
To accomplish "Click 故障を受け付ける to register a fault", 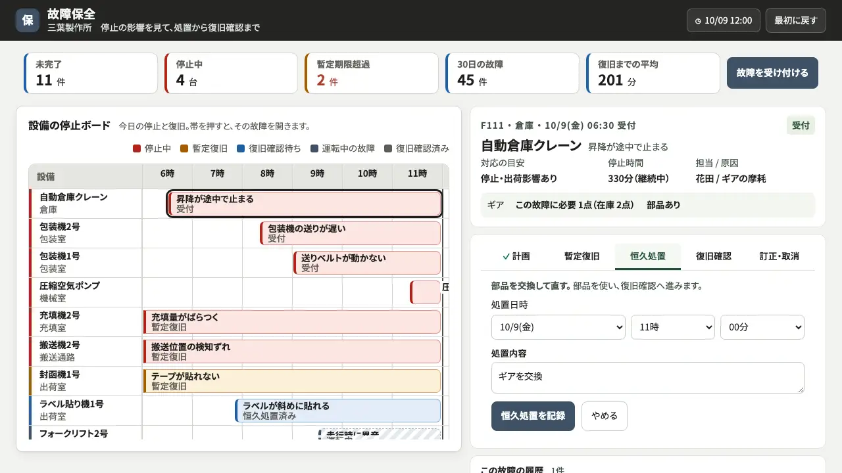I will [x=772, y=73].
